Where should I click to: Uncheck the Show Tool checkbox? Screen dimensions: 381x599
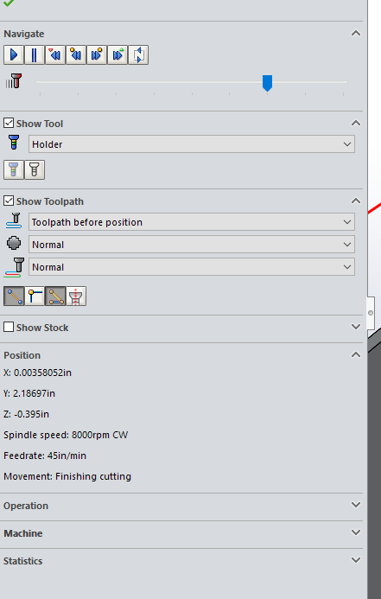pyautogui.click(x=9, y=123)
